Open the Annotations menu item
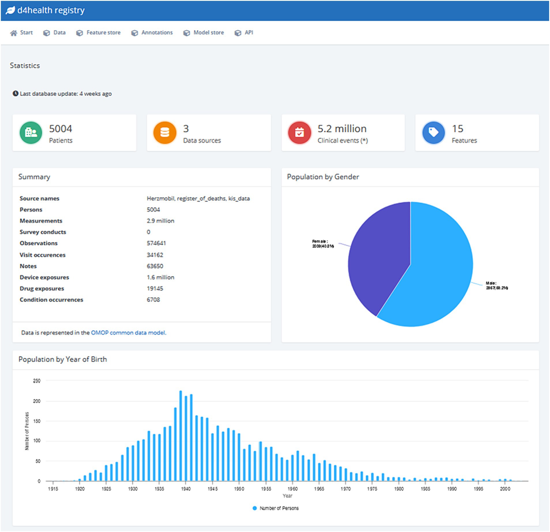Viewport: 550px width, 532px height. pyautogui.click(x=152, y=33)
